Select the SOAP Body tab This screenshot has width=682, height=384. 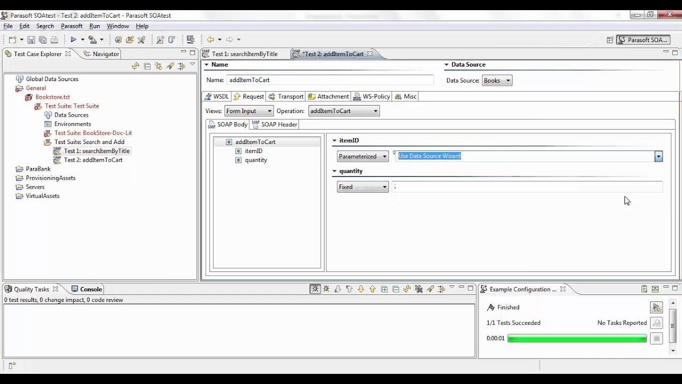pyautogui.click(x=228, y=124)
